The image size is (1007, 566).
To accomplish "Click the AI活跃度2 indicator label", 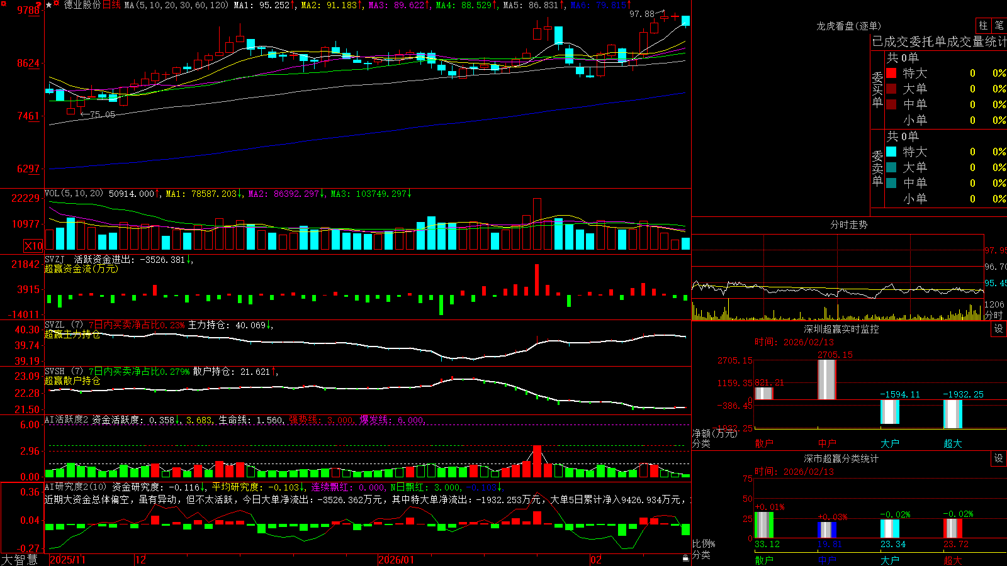I will [67, 419].
